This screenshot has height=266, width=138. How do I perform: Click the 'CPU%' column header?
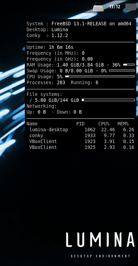(x=104, y=124)
